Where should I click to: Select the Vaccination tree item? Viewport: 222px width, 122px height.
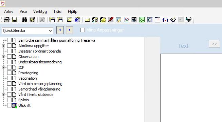click(27, 78)
